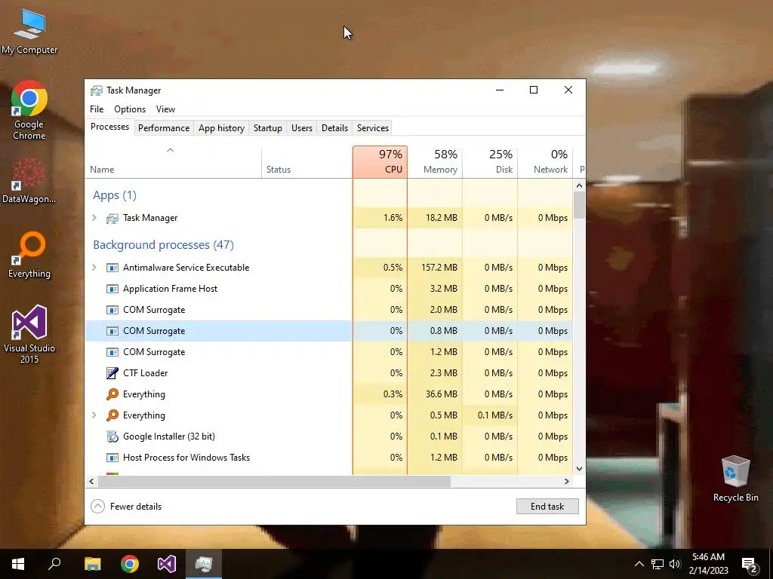Click the Task Manager title bar icon

[97, 90]
